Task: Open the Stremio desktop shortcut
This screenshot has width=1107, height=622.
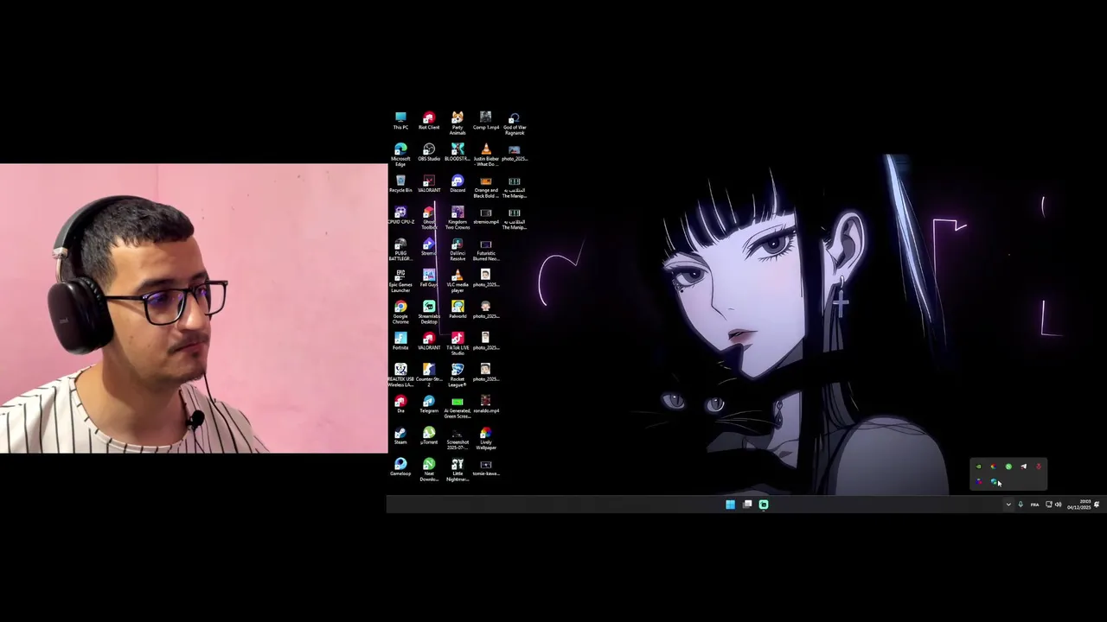Action: tap(429, 247)
